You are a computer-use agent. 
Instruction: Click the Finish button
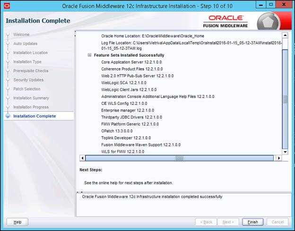[252, 222]
